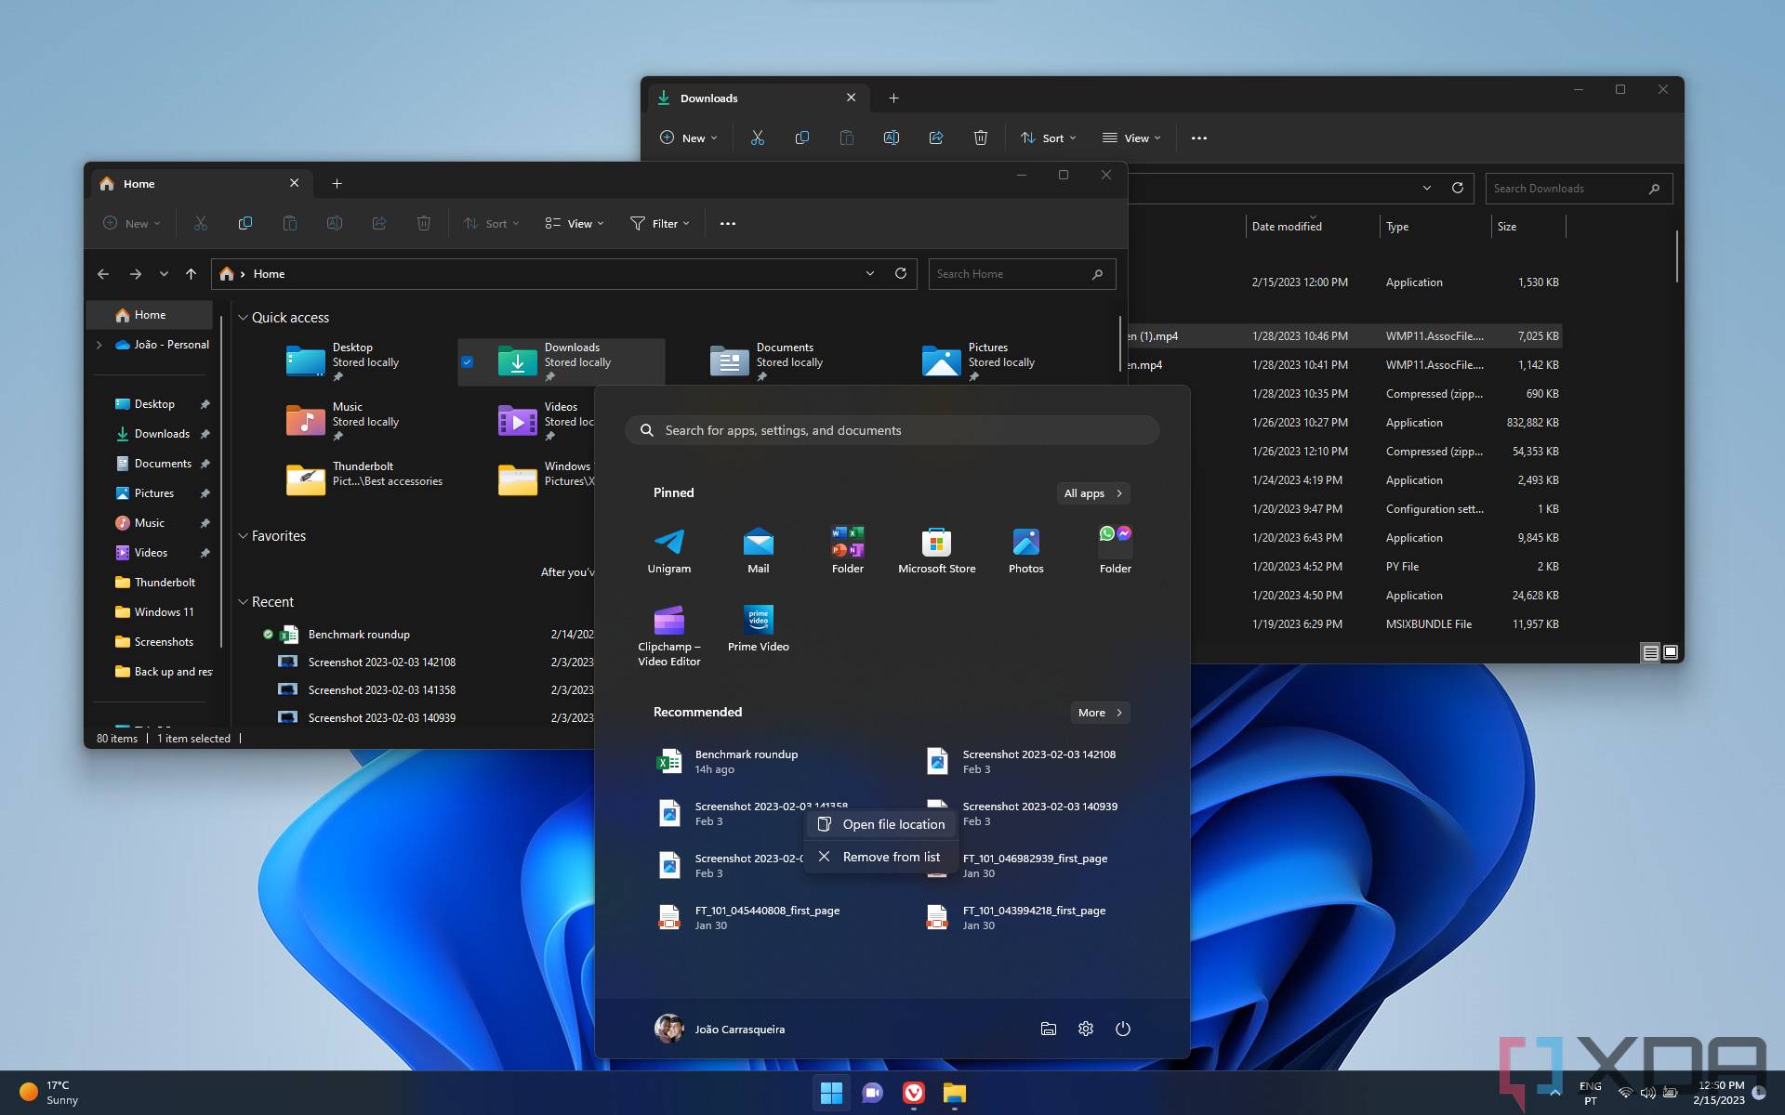Collapse the Favorites section
Screen dimensions: 1785x1115
click(244, 536)
